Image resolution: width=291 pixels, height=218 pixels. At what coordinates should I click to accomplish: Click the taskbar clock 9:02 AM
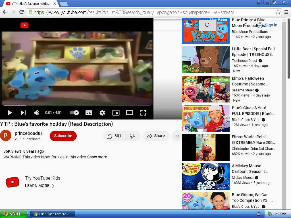[280, 214]
